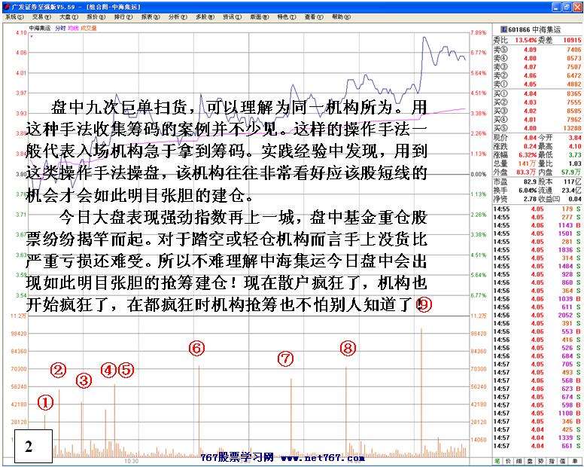The height and width of the screenshot is (467, 584).
Task: Open the 系统 menu
Action: (13, 16)
